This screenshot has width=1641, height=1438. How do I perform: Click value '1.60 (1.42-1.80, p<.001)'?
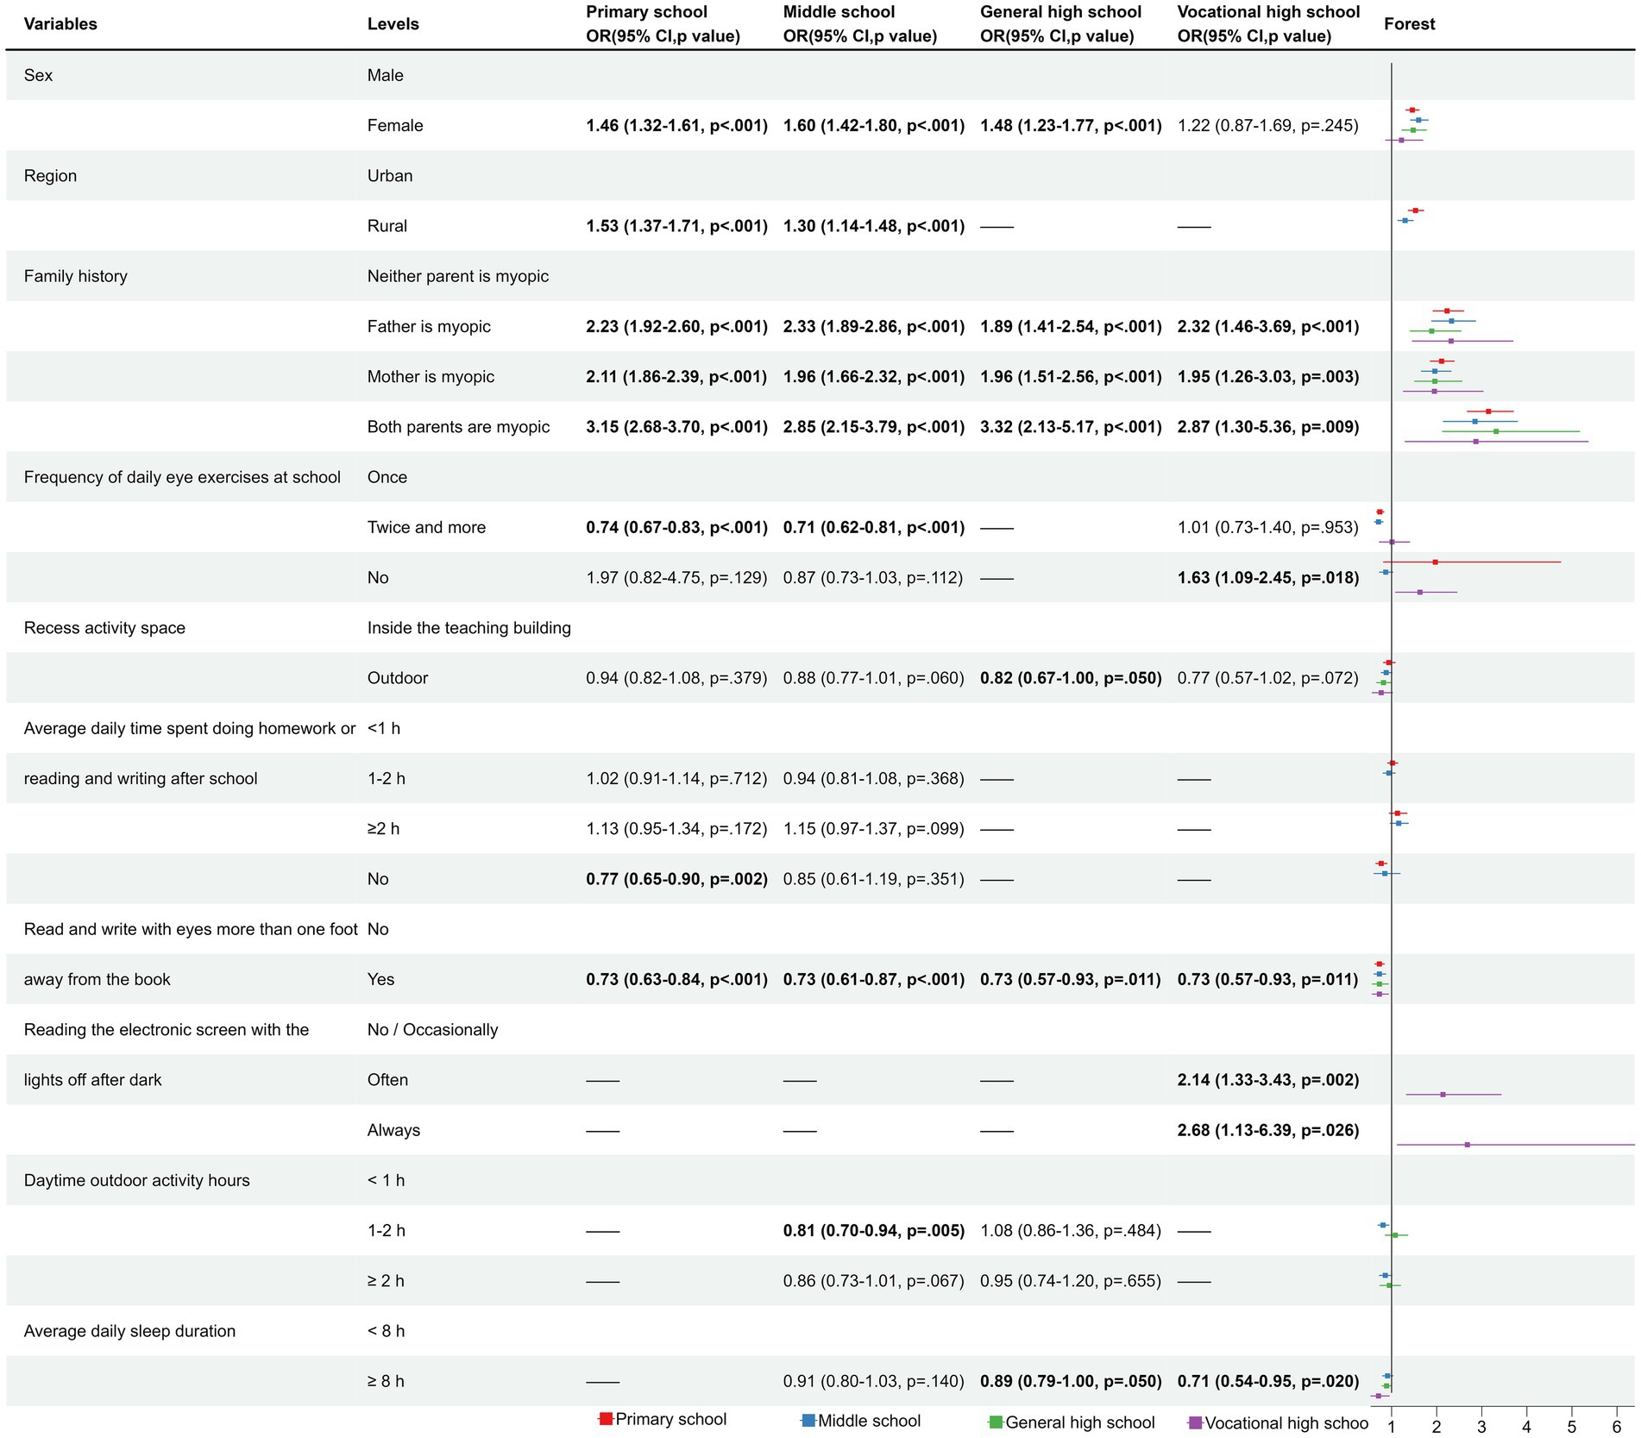pyautogui.click(x=873, y=126)
